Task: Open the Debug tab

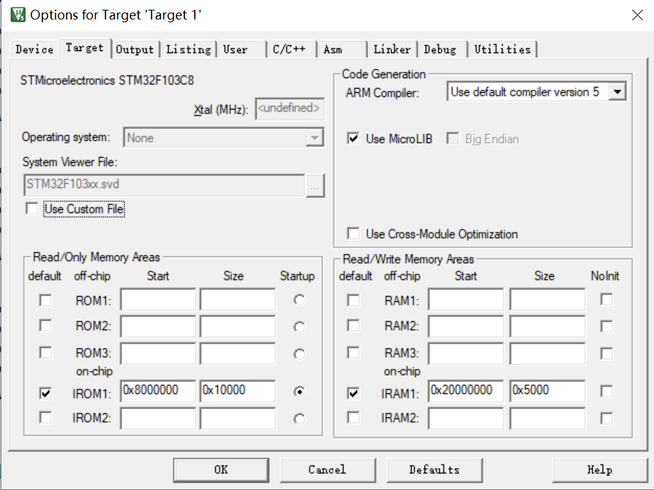Action: click(443, 49)
